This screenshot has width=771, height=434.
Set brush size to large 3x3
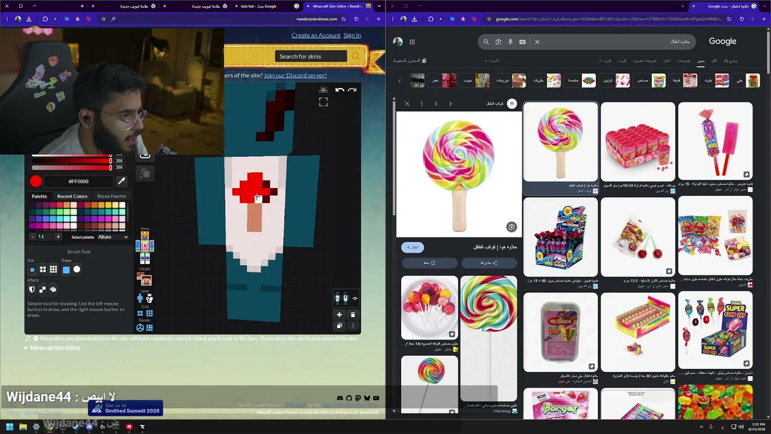click(x=54, y=269)
